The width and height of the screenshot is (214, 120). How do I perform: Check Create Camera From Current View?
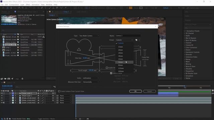point(59,91)
